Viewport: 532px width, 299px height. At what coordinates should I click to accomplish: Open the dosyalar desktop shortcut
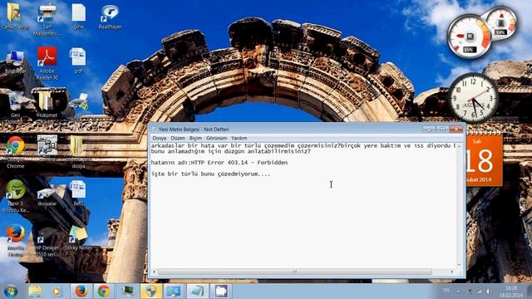point(47,197)
